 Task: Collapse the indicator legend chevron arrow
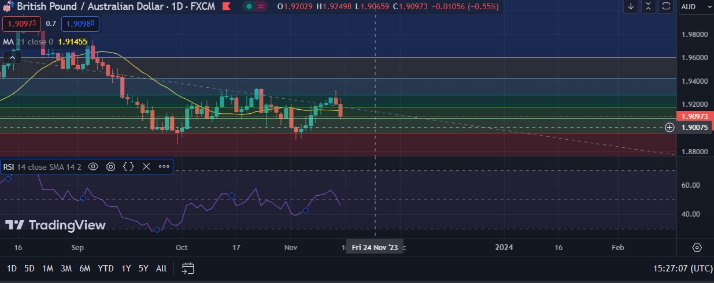pyautogui.click(x=12, y=57)
